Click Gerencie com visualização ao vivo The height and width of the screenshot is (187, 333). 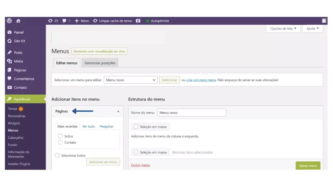coord(99,51)
